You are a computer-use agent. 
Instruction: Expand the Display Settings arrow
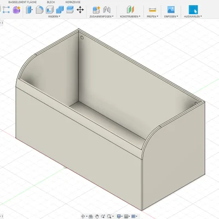(x=122, y=216)
